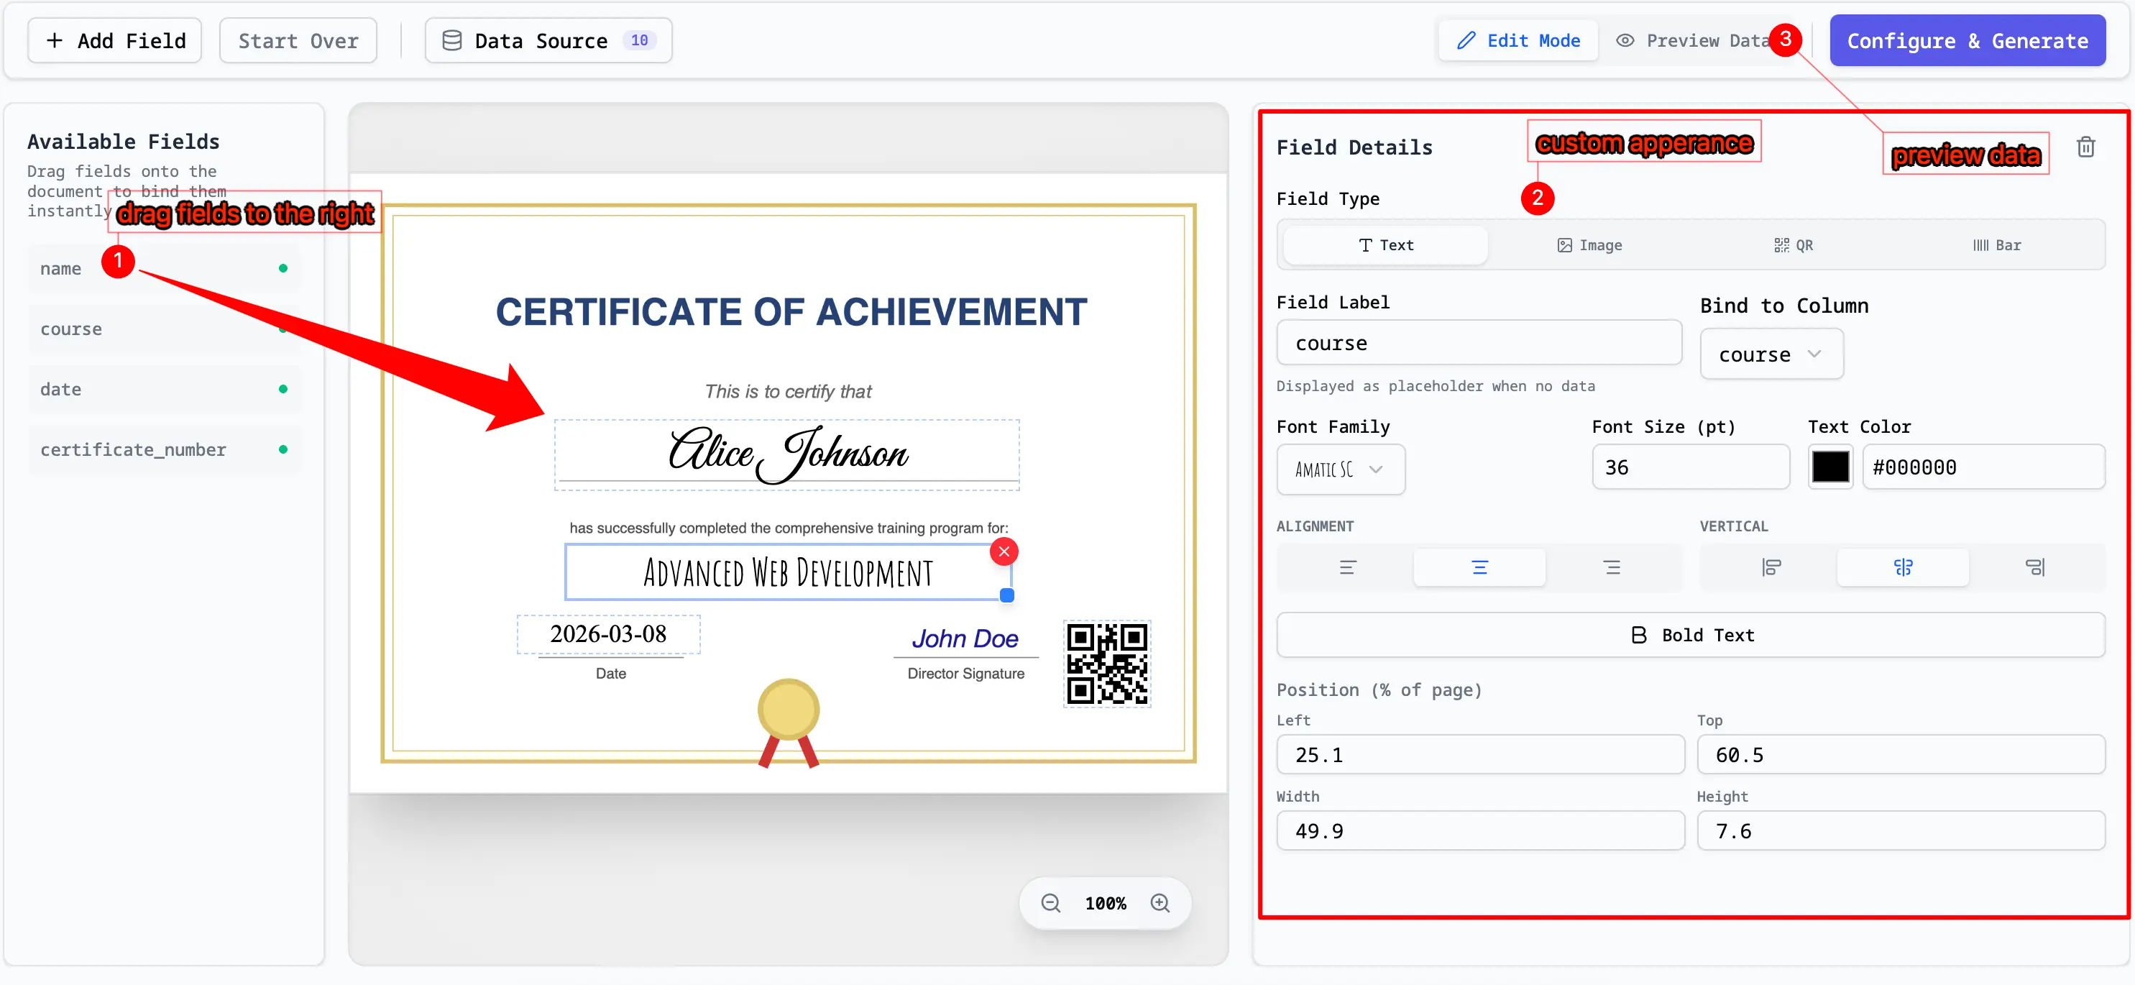The image size is (2135, 985).
Task: Open the Data Source selector
Action: tap(548, 41)
